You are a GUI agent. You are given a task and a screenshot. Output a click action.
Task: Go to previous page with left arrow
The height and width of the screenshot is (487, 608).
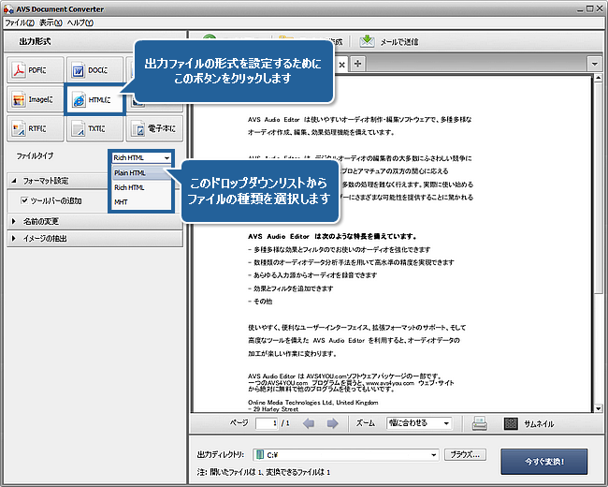point(309,423)
